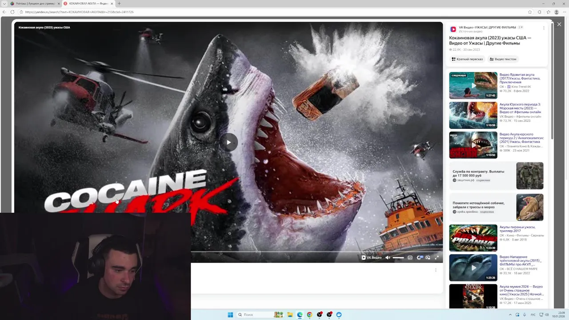This screenshot has width=569, height=320.
Task: Open 'Акула Юрского периода 3' video link
Action: point(520,108)
